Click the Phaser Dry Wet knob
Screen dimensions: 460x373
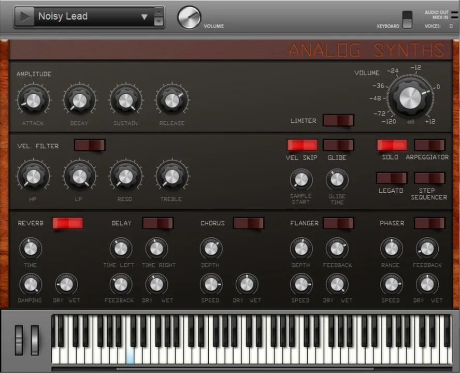pyautogui.click(x=427, y=284)
